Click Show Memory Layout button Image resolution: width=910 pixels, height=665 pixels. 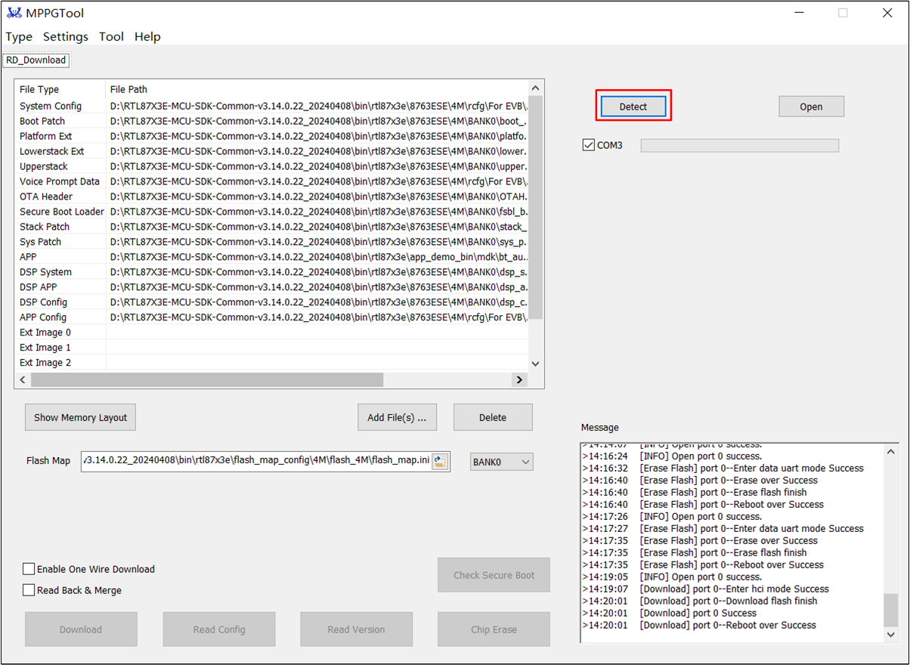(80, 417)
